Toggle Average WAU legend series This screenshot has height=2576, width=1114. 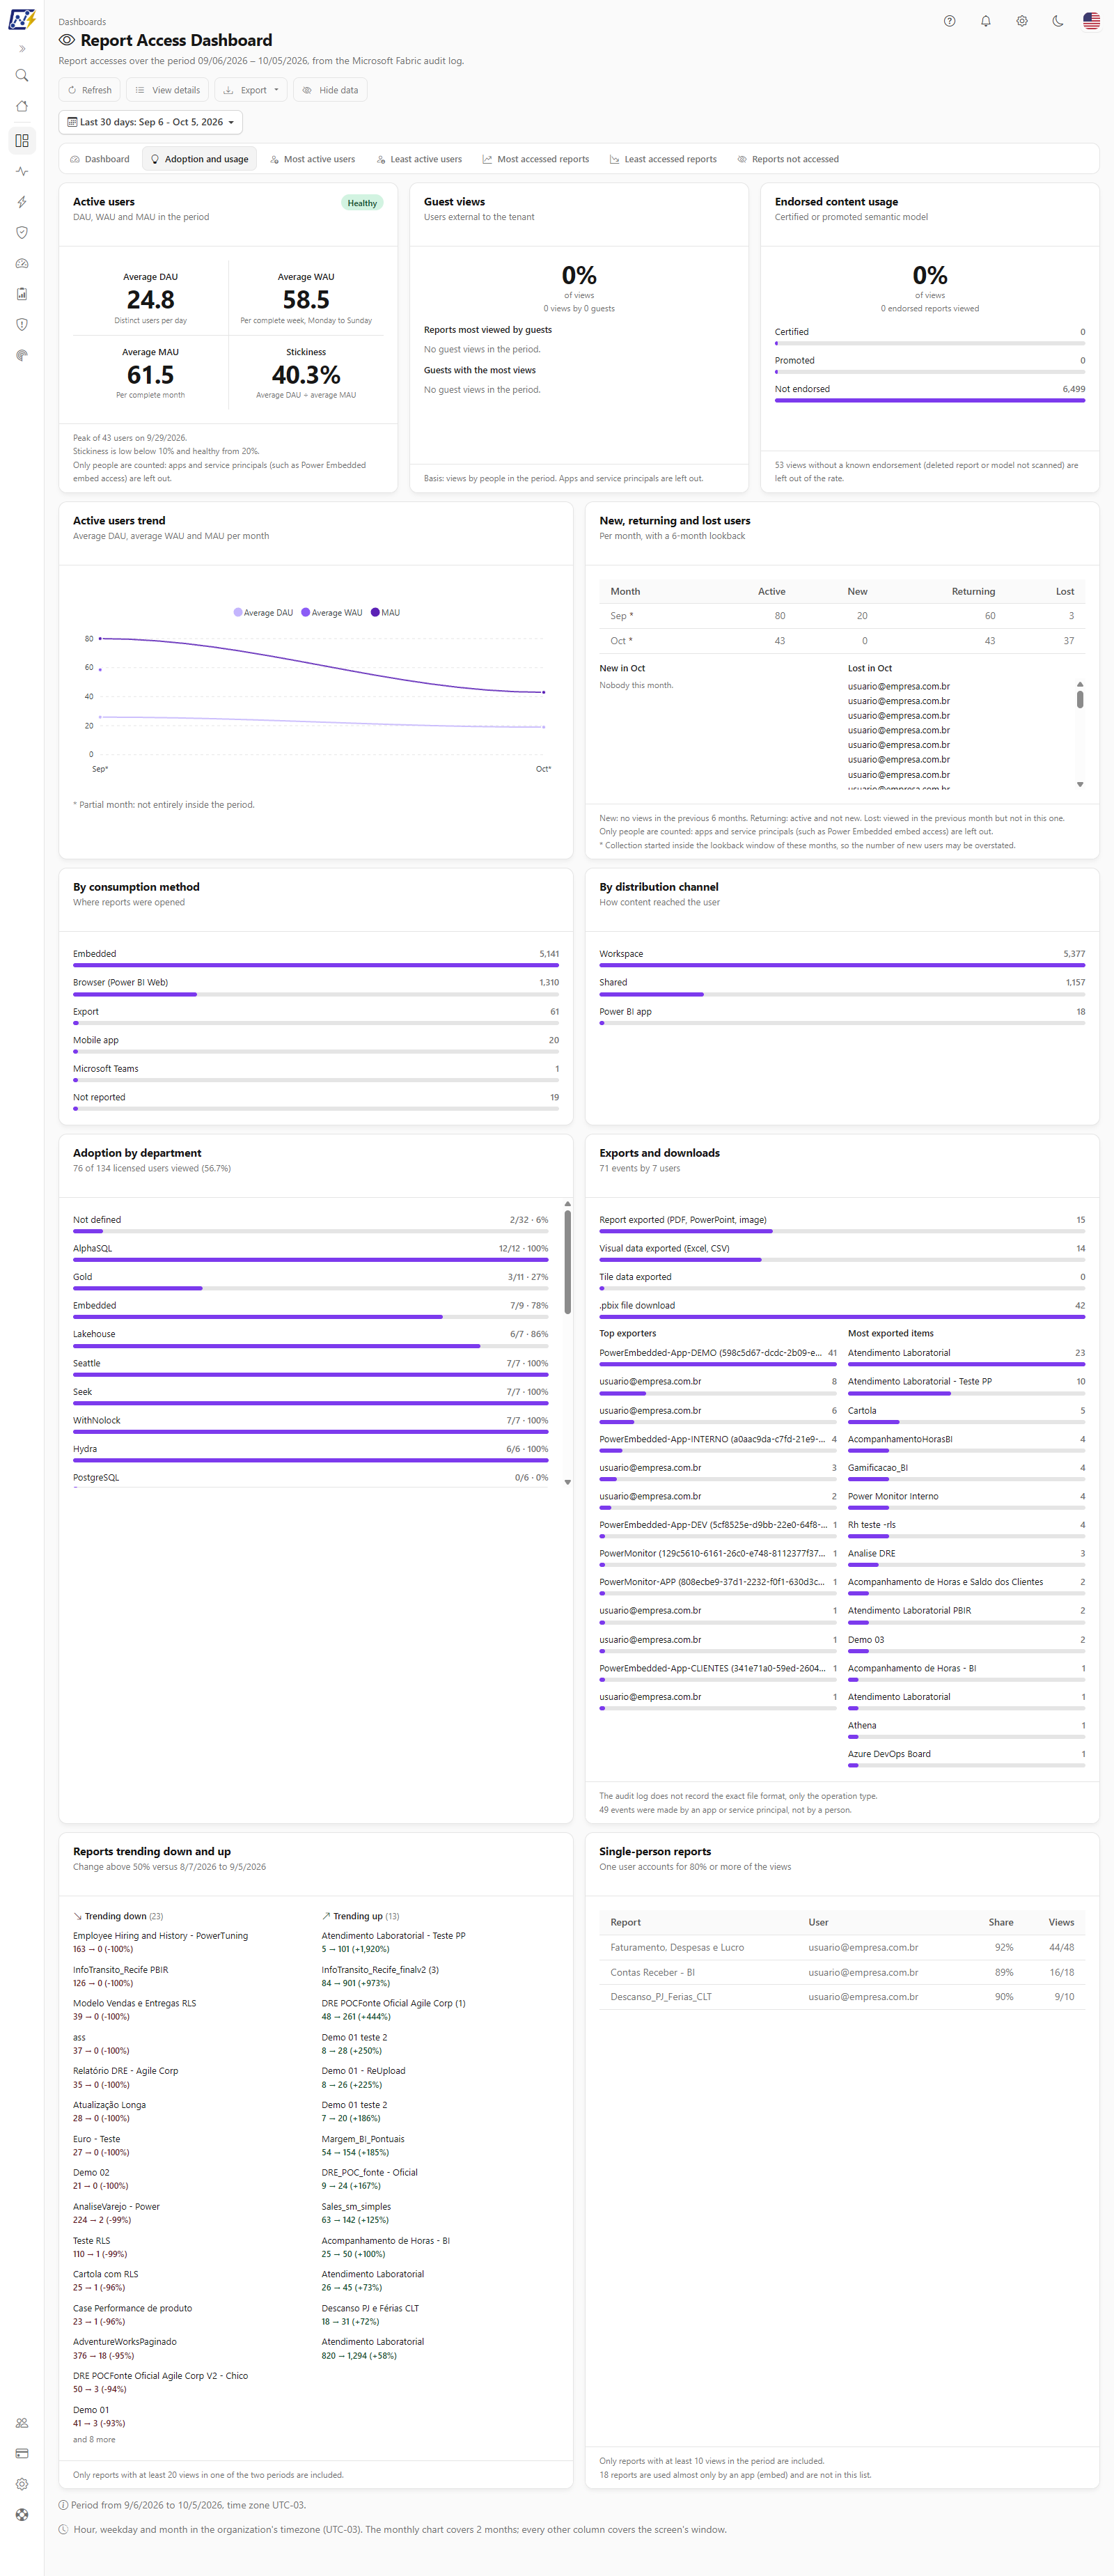(332, 613)
